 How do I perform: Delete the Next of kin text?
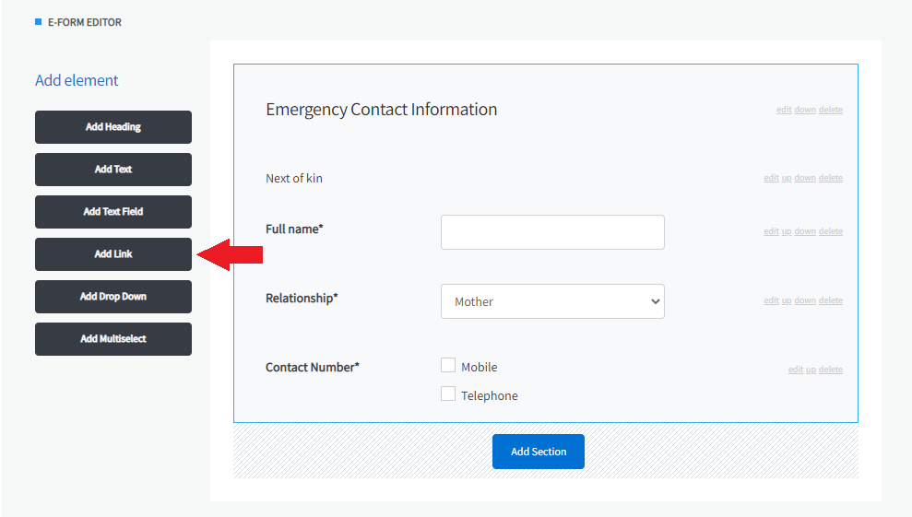tap(831, 179)
